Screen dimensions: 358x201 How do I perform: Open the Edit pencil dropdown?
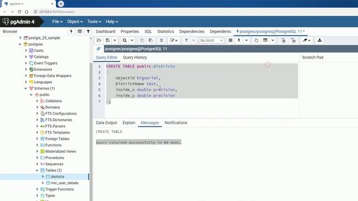[x=174, y=40]
